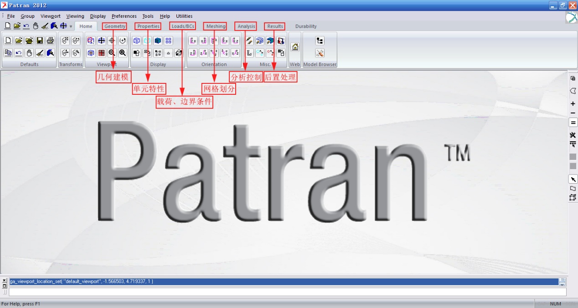This screenshot has width=578, height=308.
Task: Click the Hidden line cyan cube icon
Action: 147,41
